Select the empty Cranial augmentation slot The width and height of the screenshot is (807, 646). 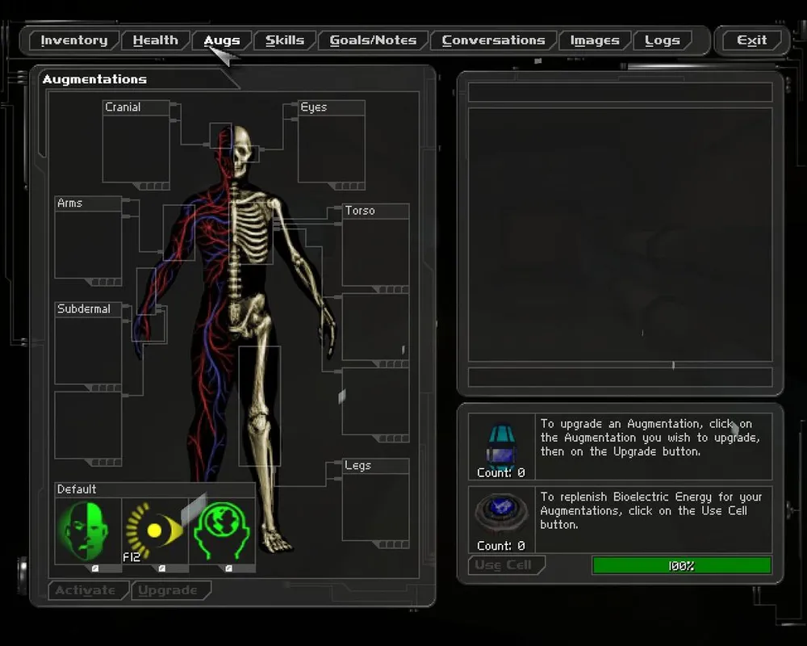(x=136, y=149)
